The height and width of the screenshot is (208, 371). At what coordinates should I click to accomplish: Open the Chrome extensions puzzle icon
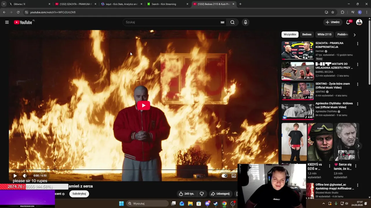342,12
